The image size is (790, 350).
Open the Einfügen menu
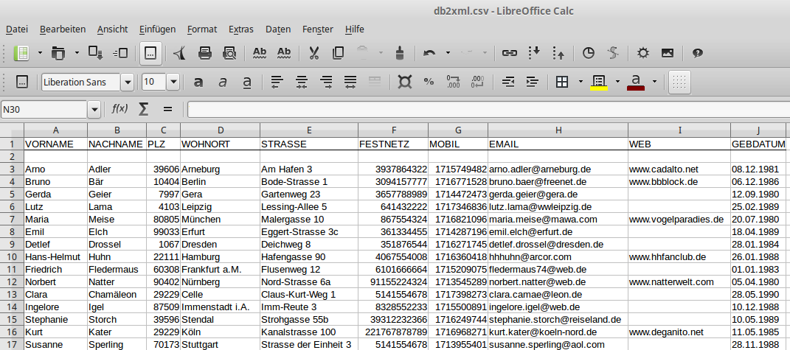157,29
